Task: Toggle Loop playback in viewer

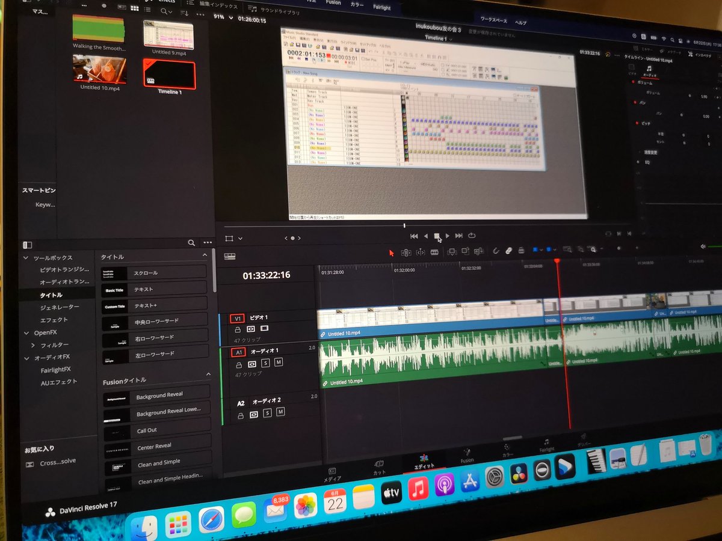Action: point(472,236)
